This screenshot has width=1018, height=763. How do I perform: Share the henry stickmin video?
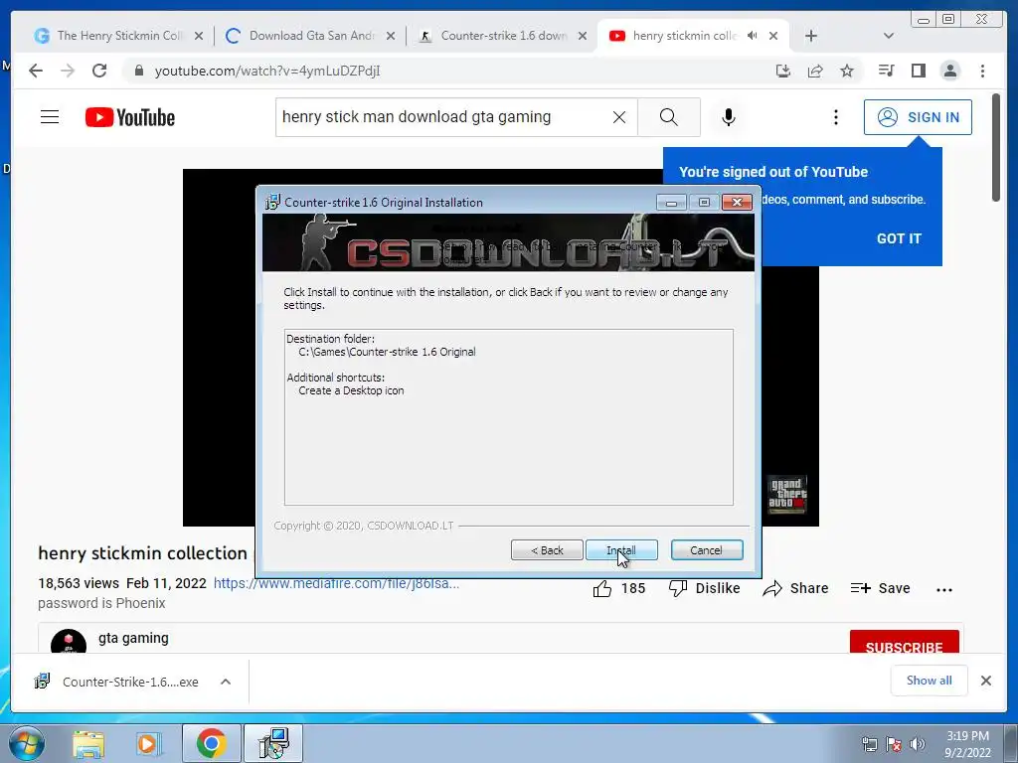coord(795,588)
